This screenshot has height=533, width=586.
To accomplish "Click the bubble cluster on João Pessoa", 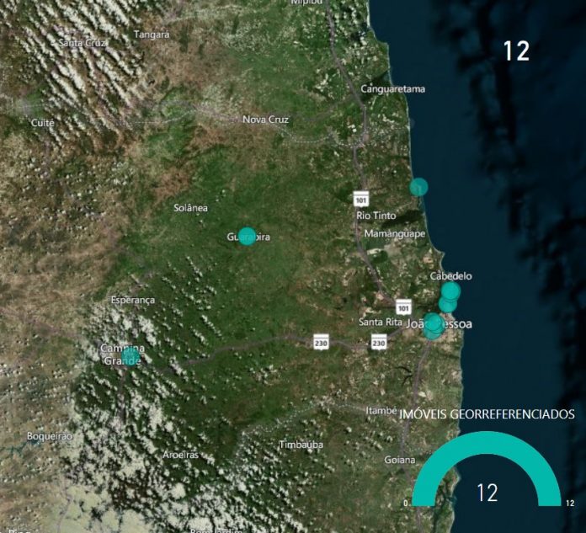I will pos(433,327).
